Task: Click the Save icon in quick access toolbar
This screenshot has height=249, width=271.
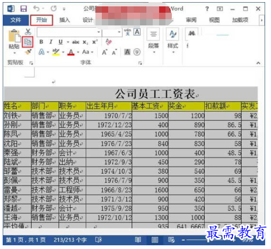Action: 23,8
